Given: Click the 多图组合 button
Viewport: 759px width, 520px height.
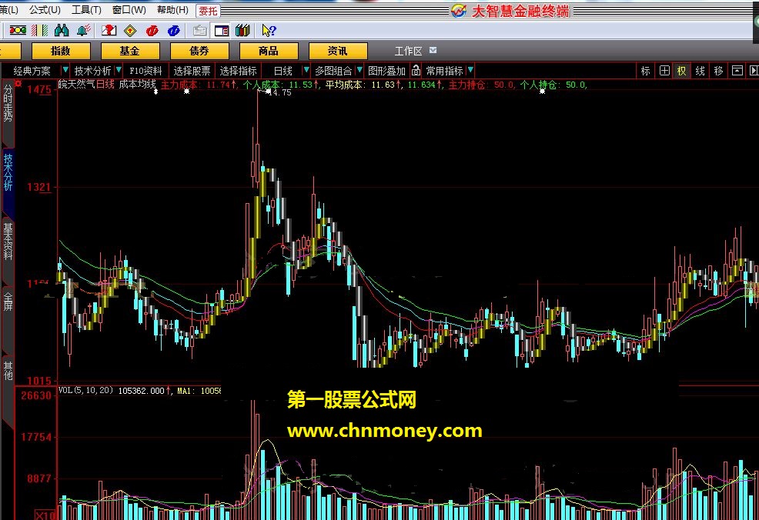Looking at the screenshot, I should [333, 71].
